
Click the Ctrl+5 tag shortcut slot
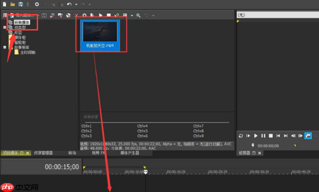tap(143, 131)
